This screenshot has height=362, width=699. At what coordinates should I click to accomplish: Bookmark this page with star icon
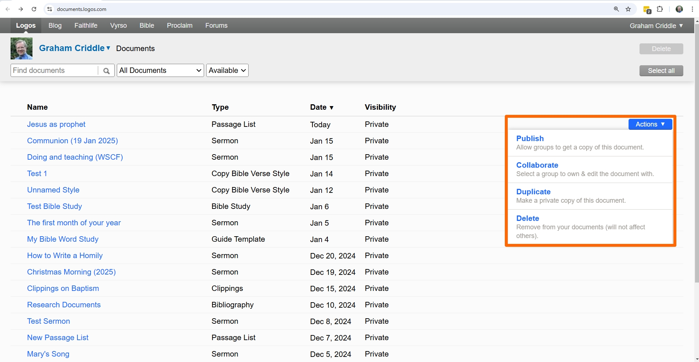(628, 9)
